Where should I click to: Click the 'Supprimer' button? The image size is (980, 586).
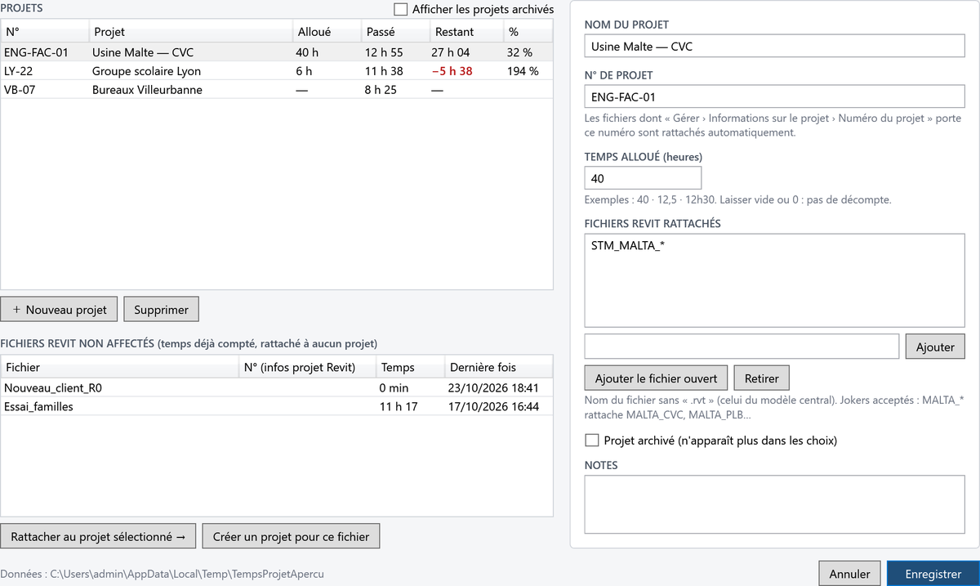coord(161,310)
